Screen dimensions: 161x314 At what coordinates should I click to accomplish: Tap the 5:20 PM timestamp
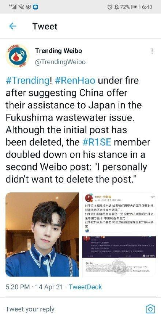click(x=18, y=287)
